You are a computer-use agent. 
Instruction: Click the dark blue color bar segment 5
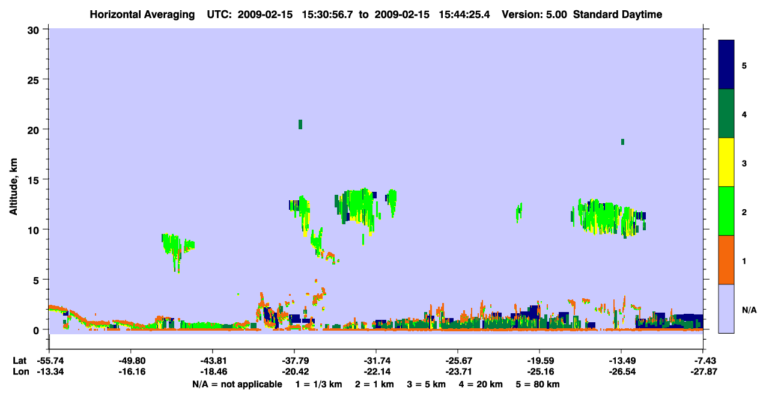[726, 65]
